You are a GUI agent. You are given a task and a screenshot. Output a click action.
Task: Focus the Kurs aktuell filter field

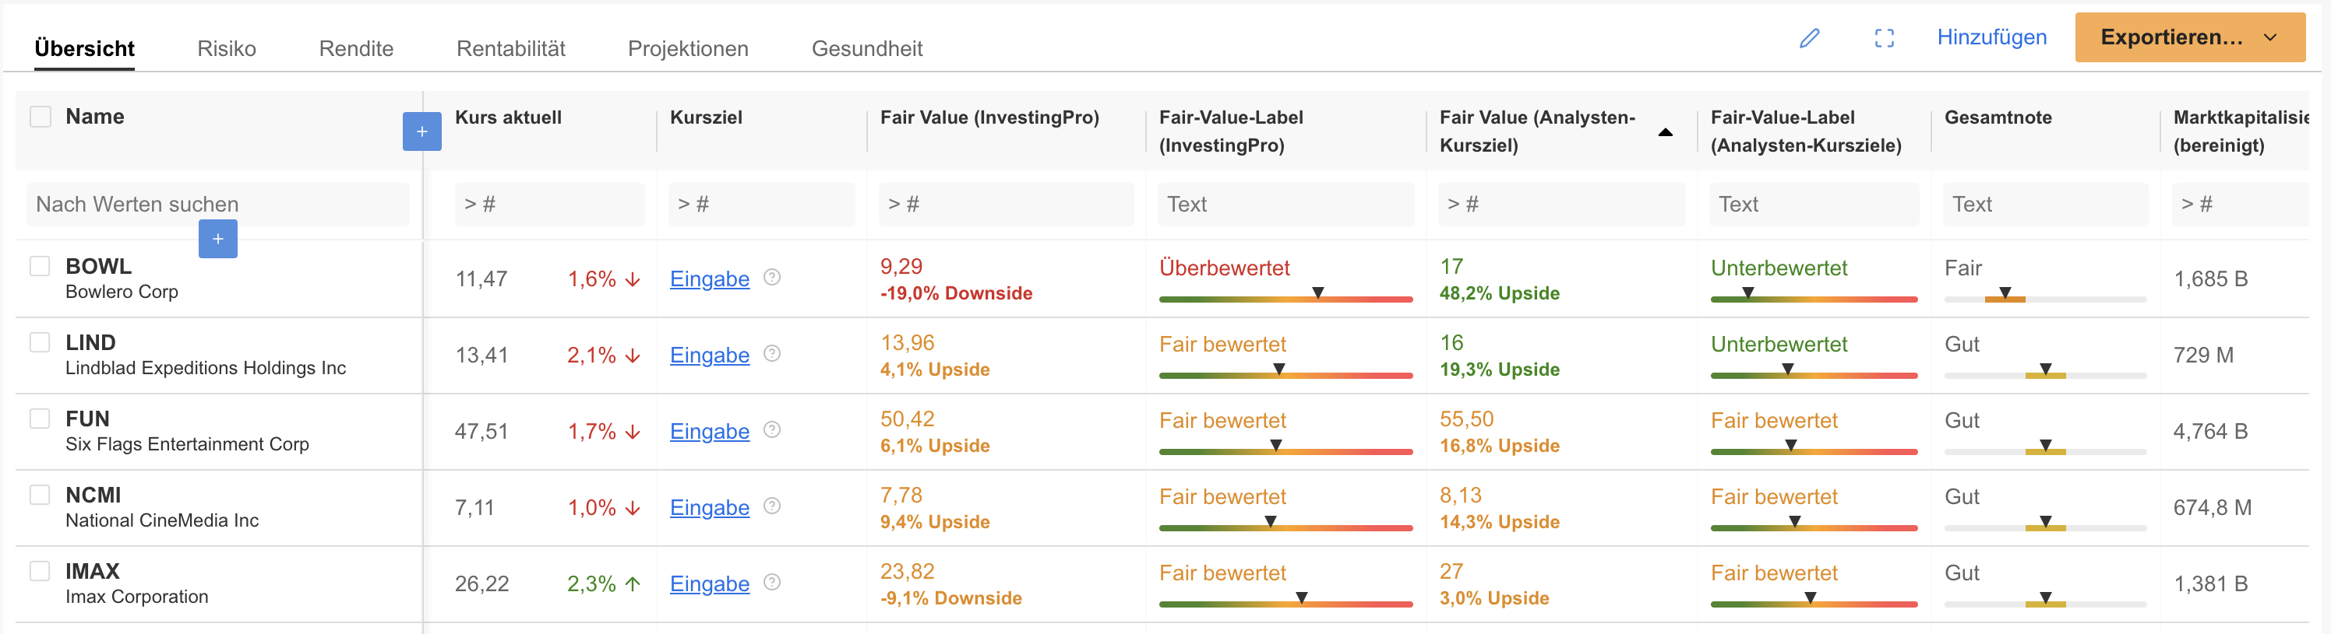549,204
